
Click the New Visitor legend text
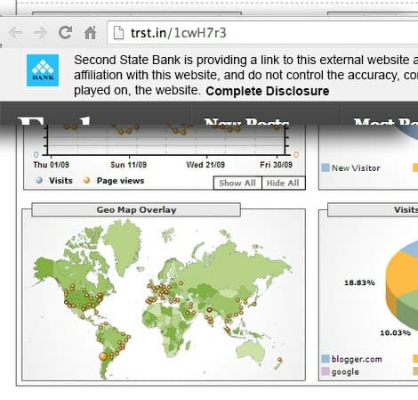click(356, 168)
